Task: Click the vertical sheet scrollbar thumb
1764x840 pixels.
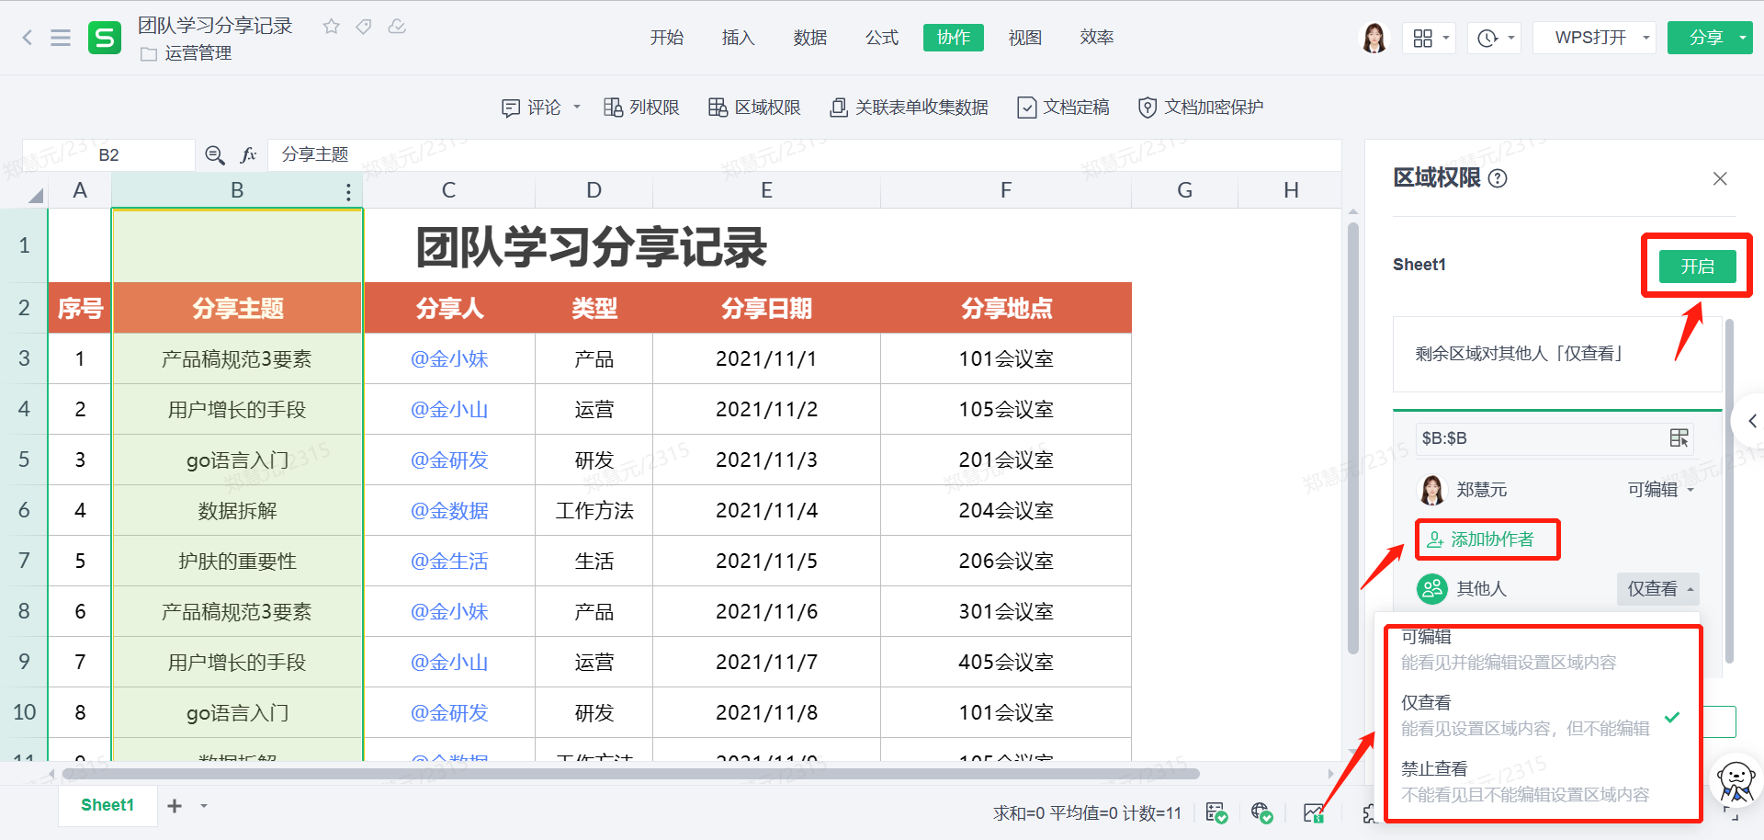Action: [x=1352, y=438]
